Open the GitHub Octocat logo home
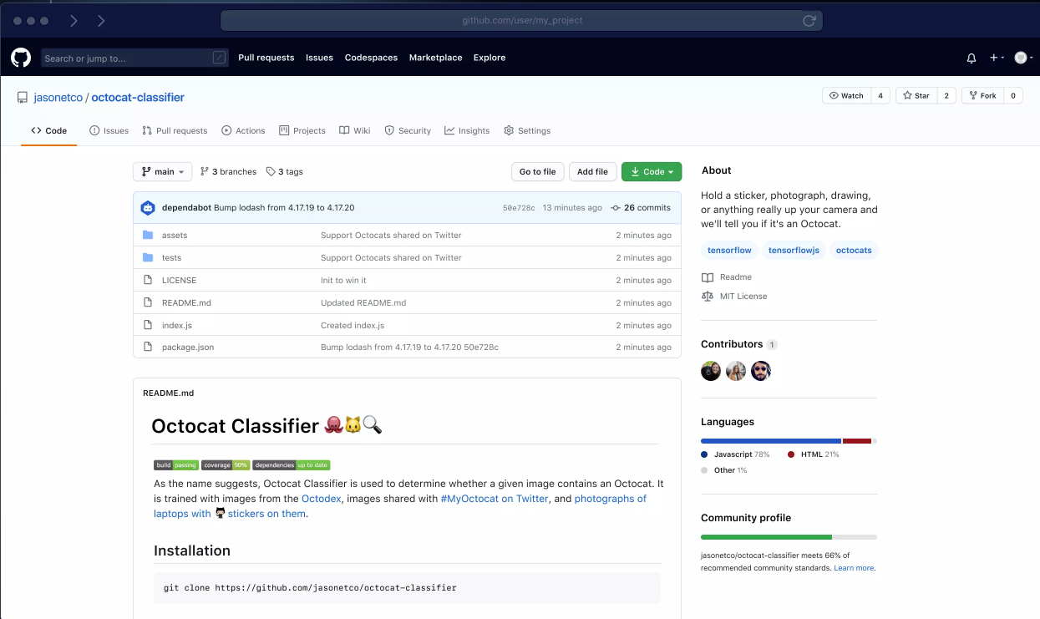1040x619 pixels. click(x=21, y=58)
